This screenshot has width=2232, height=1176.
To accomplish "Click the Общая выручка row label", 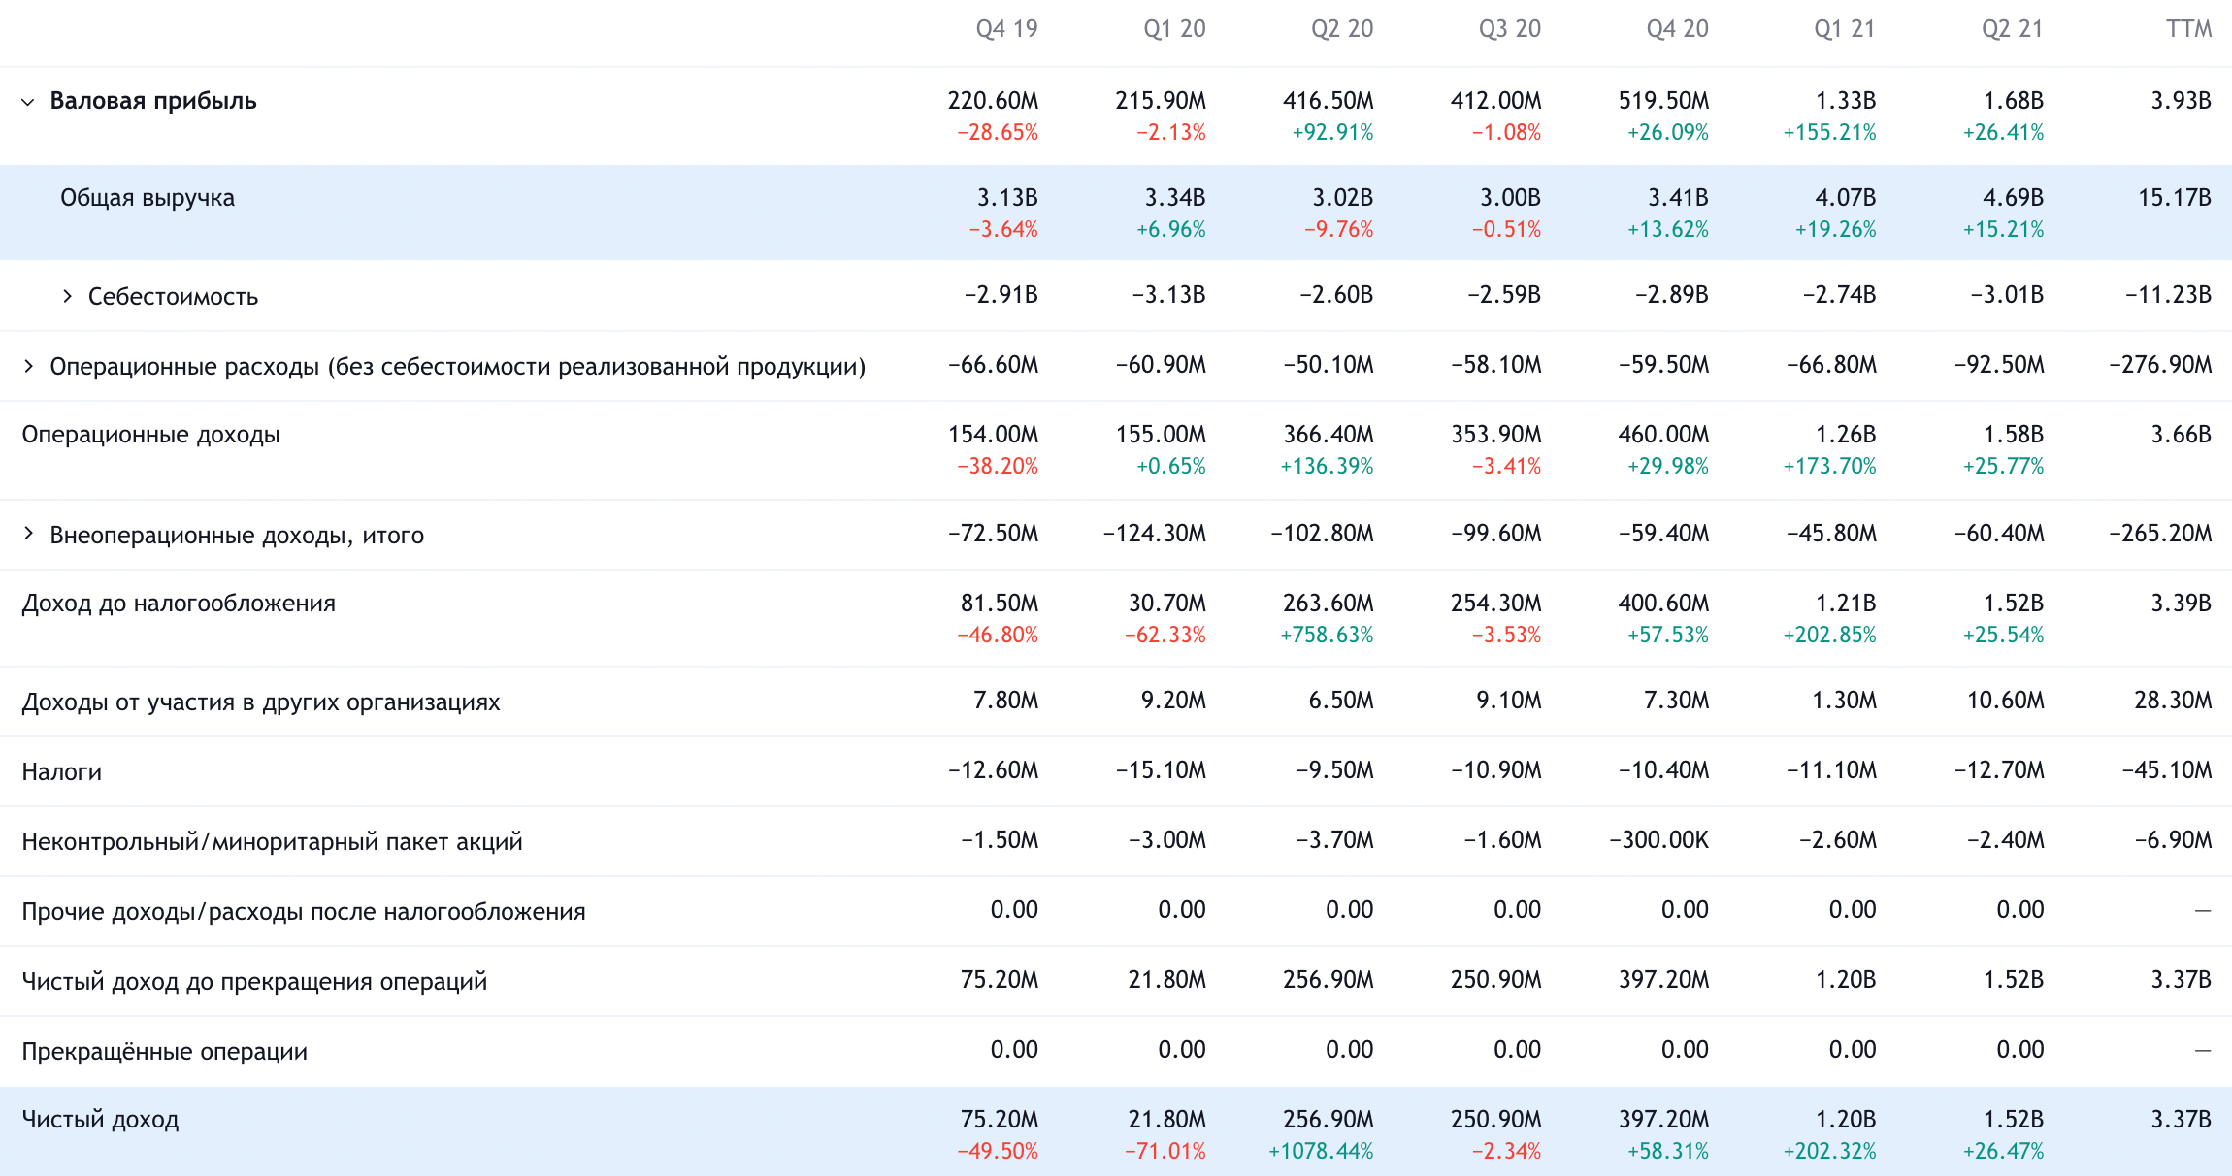I will coord(148,198).
